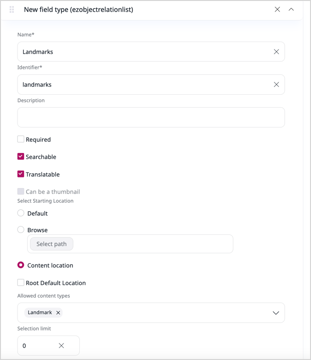The height and width of the screenshot is (360, 311).
Task: Focus the Description text field
Action: 151,117
